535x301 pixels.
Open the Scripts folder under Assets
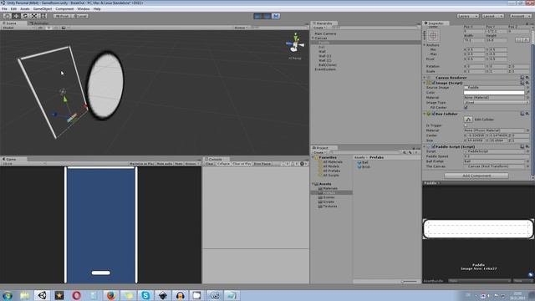[x=327, y=202]
